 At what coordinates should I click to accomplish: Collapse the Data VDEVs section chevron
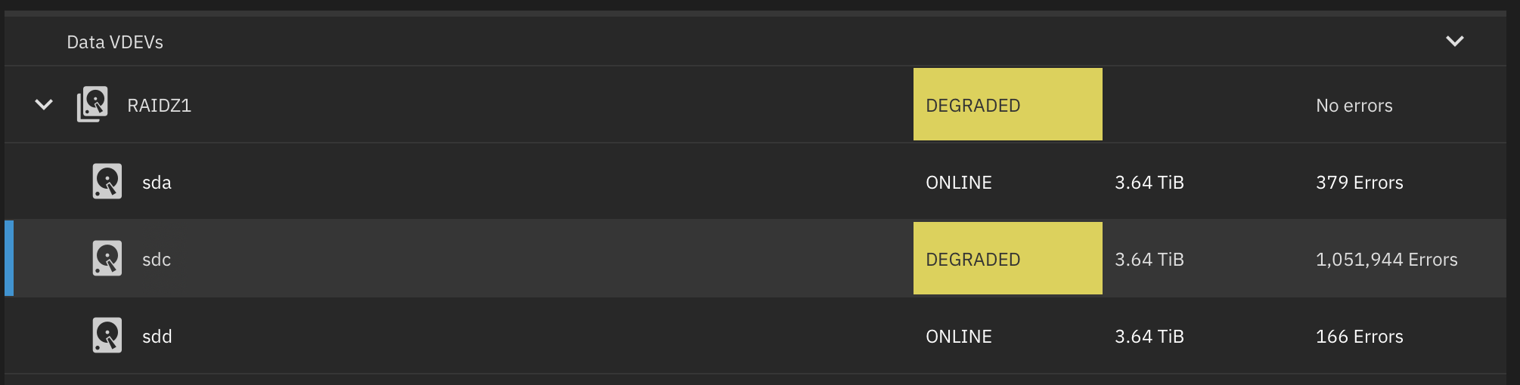(1455, 42)
